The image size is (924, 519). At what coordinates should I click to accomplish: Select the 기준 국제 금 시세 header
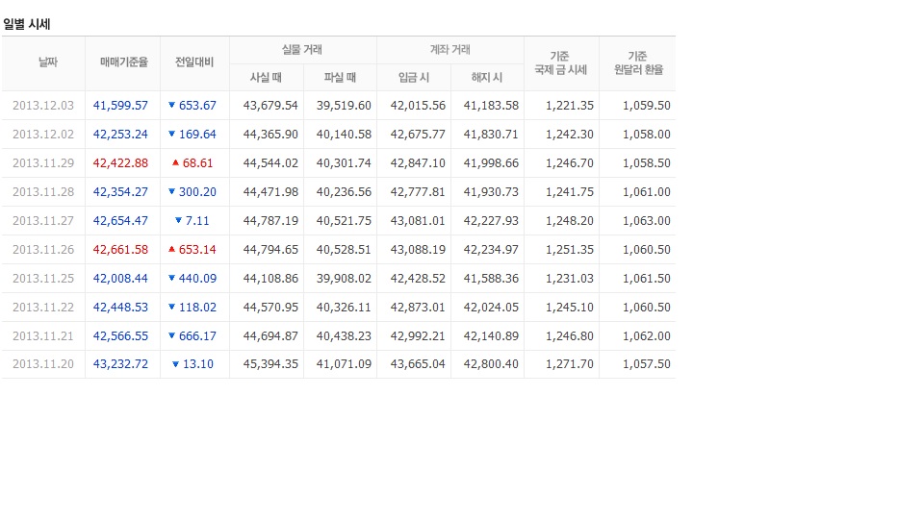[x=560, y=63]
